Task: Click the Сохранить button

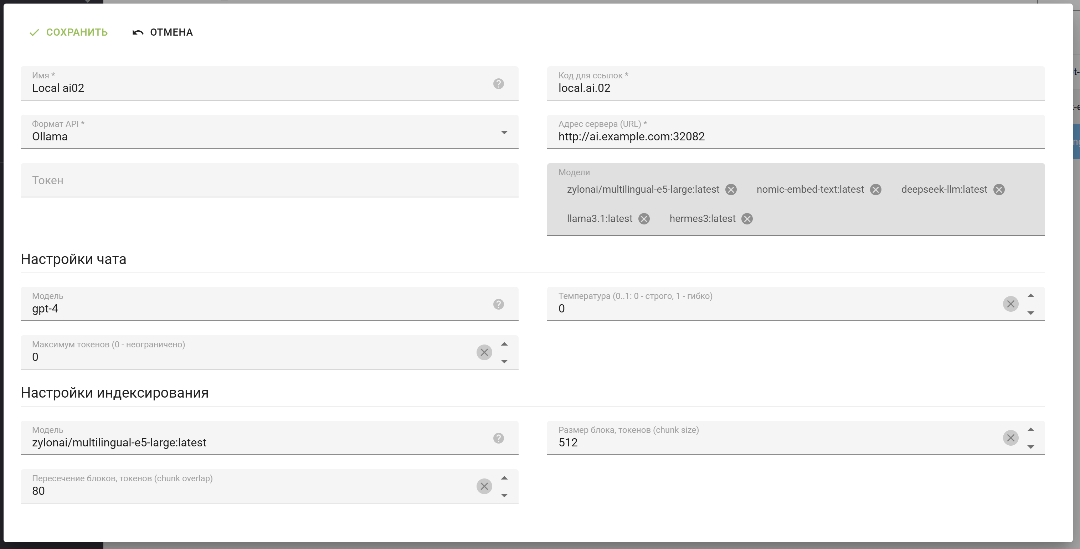Action: 69,32
